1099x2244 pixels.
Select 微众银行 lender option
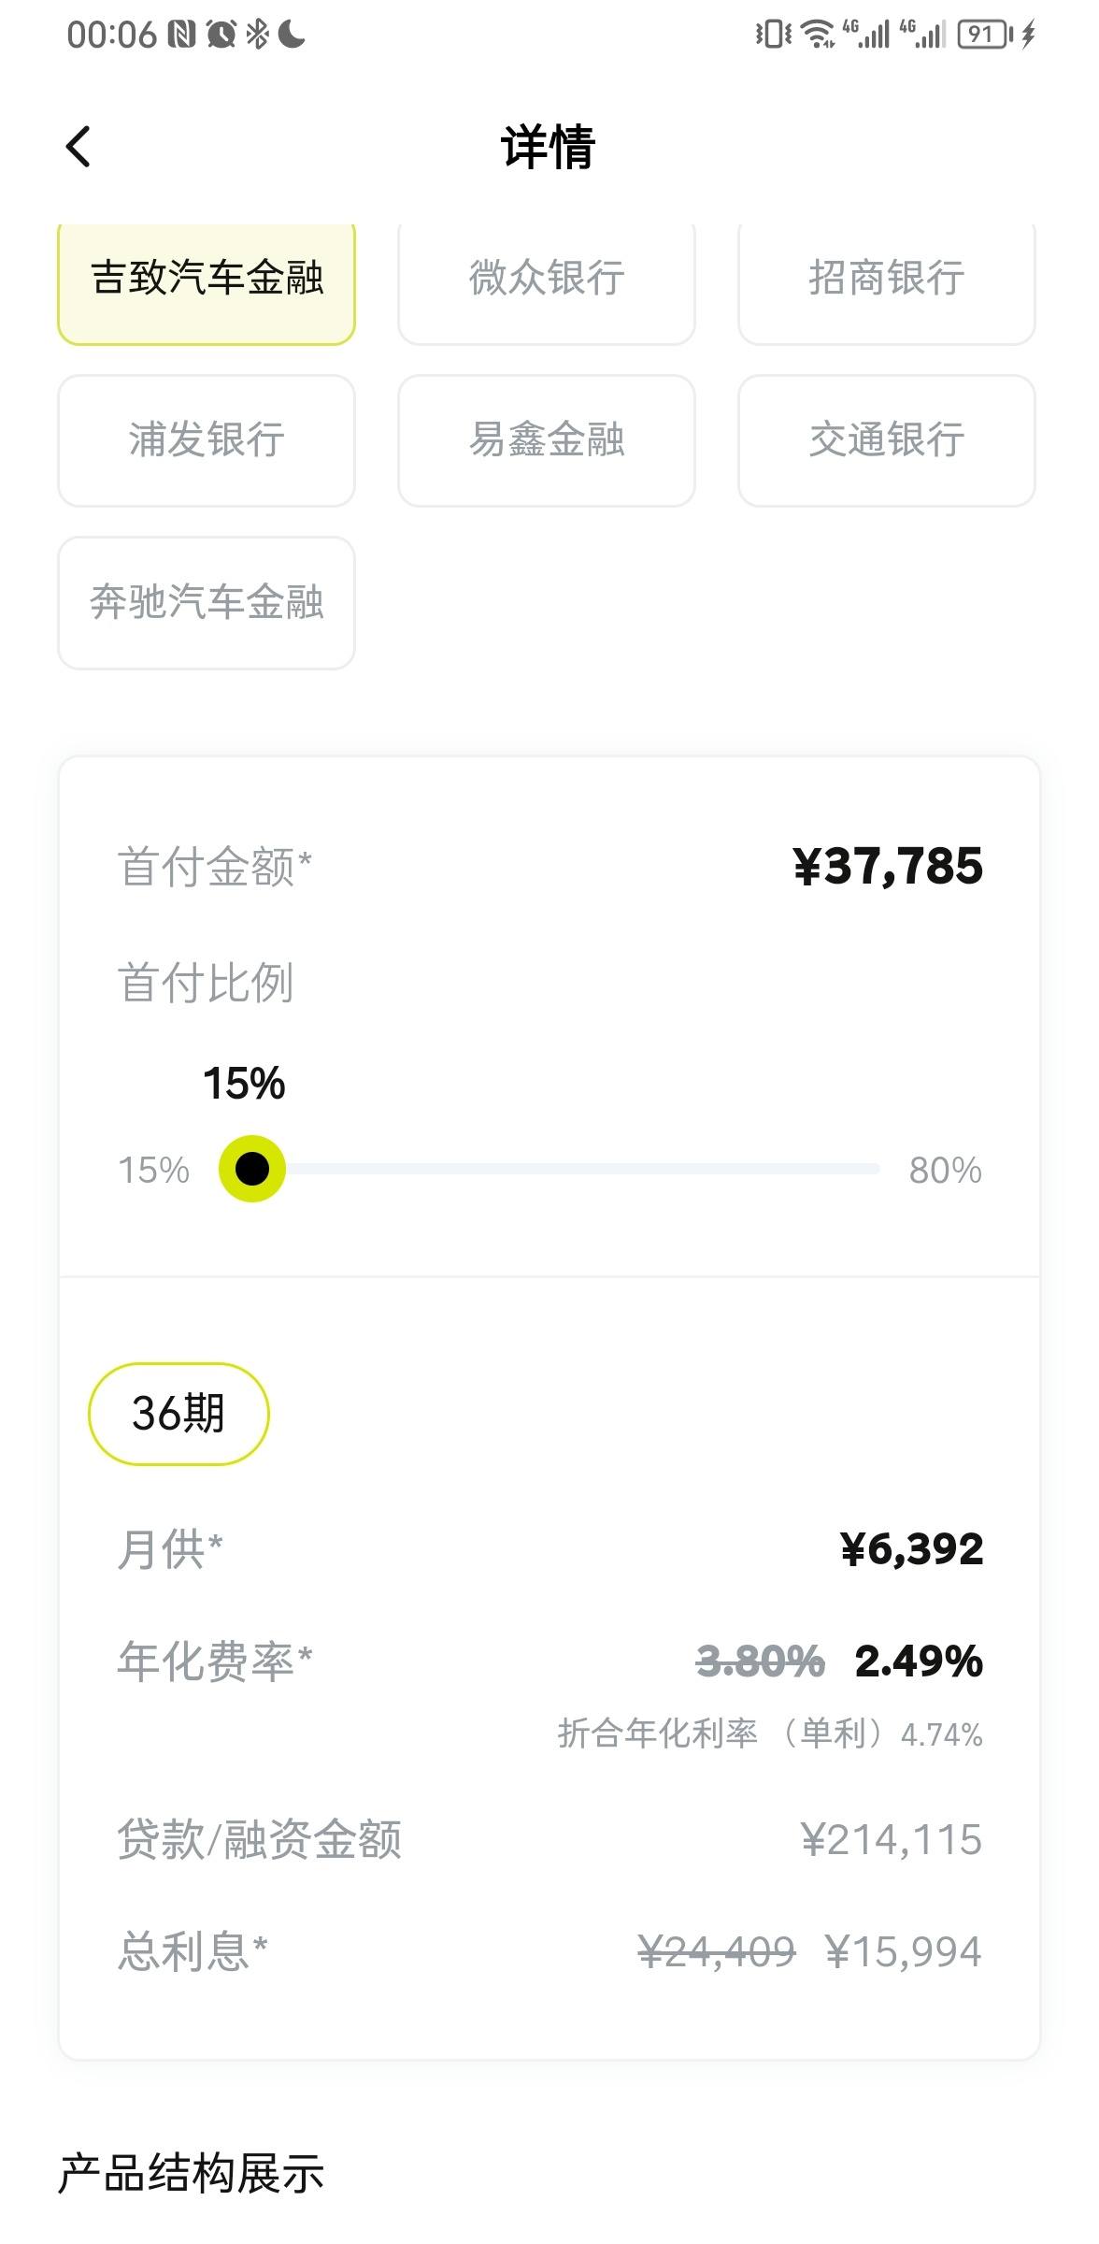click(x=547, y=278)
